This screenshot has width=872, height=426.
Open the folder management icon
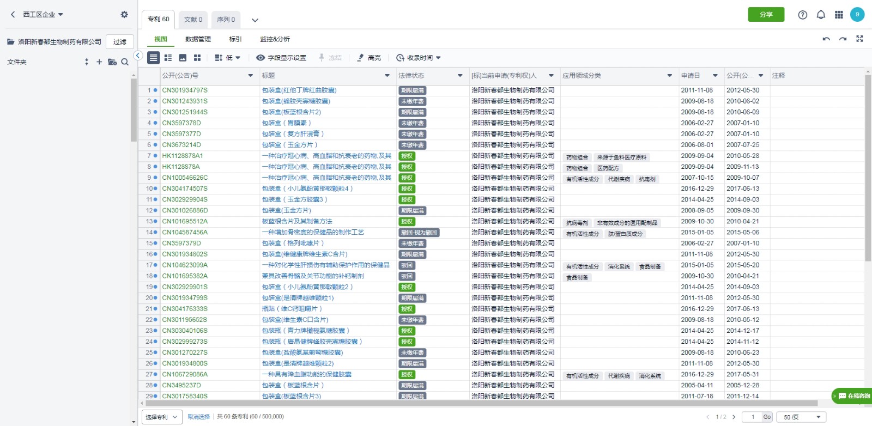click(112, 62)
